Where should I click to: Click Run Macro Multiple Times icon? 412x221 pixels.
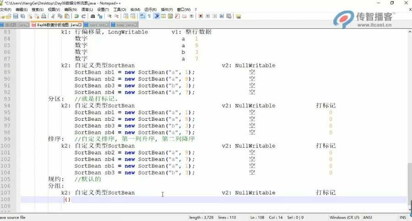(x=222, y=16)
